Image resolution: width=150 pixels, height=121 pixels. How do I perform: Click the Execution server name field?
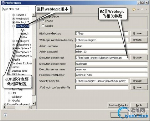click(111, 69)
